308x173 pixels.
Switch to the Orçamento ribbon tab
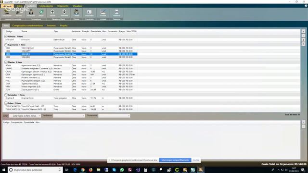(x=63, y=6)
